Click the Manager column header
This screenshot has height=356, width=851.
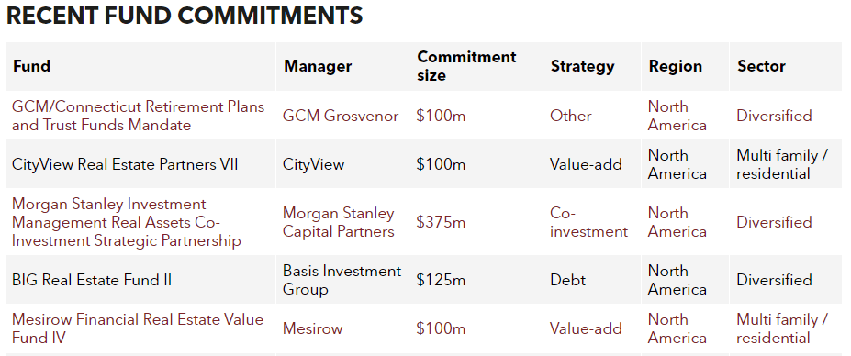click(x=318, y=66)
